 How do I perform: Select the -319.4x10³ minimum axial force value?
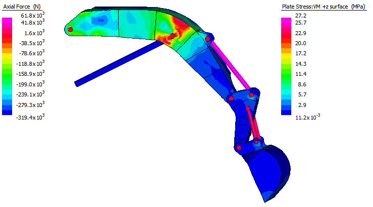[30, 117]
